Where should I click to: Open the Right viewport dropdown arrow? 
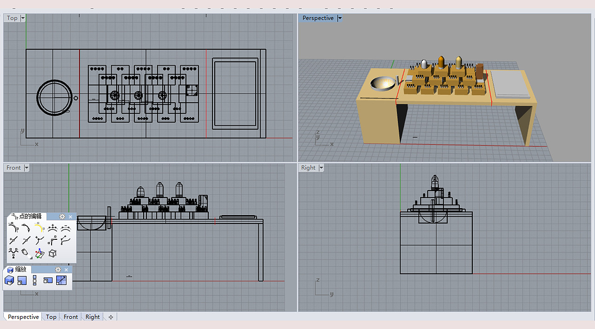click(x=321, y=168)
